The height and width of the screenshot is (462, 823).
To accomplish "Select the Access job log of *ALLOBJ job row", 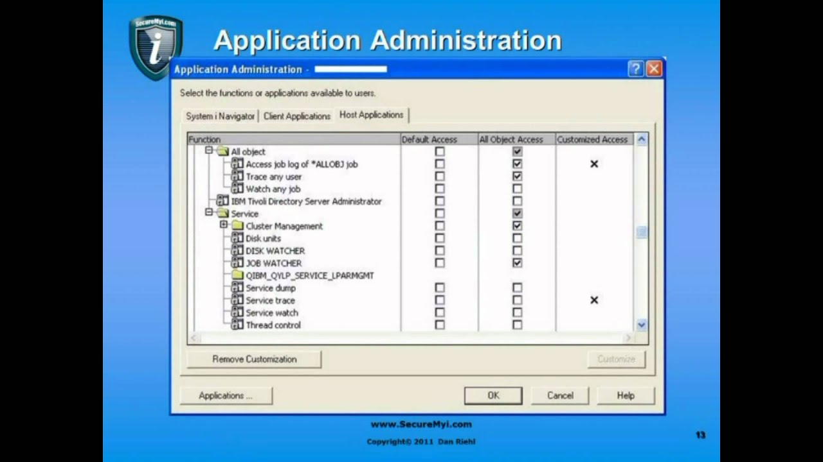I will point(302,164).
